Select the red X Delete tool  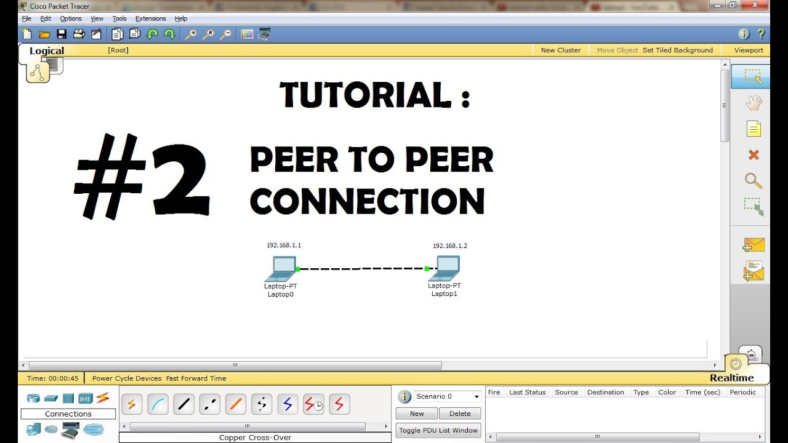[x=754, y=155]
